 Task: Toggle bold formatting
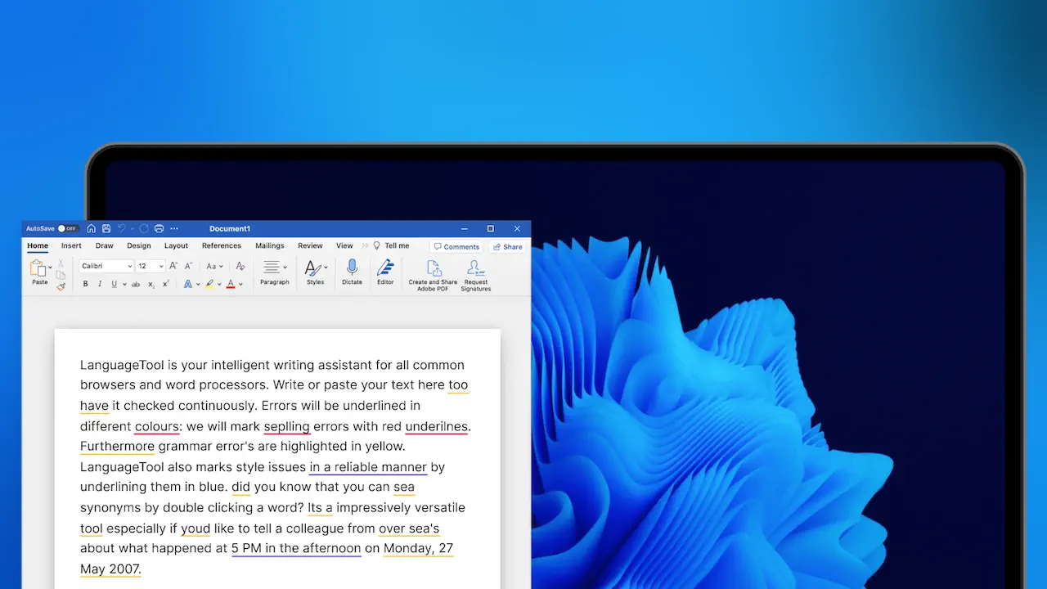pos(85,284)
